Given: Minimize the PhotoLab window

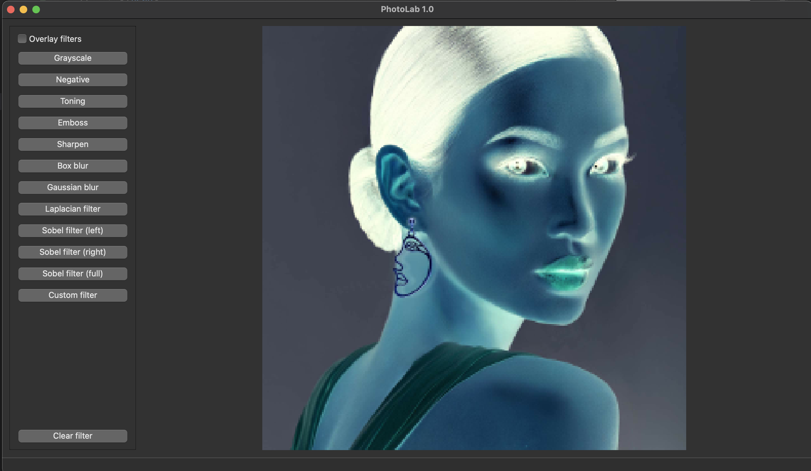Looking at the screenshot, I should [23, 9].
